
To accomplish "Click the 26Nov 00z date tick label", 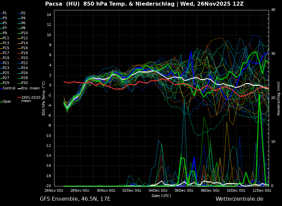I will coord(54,190).
